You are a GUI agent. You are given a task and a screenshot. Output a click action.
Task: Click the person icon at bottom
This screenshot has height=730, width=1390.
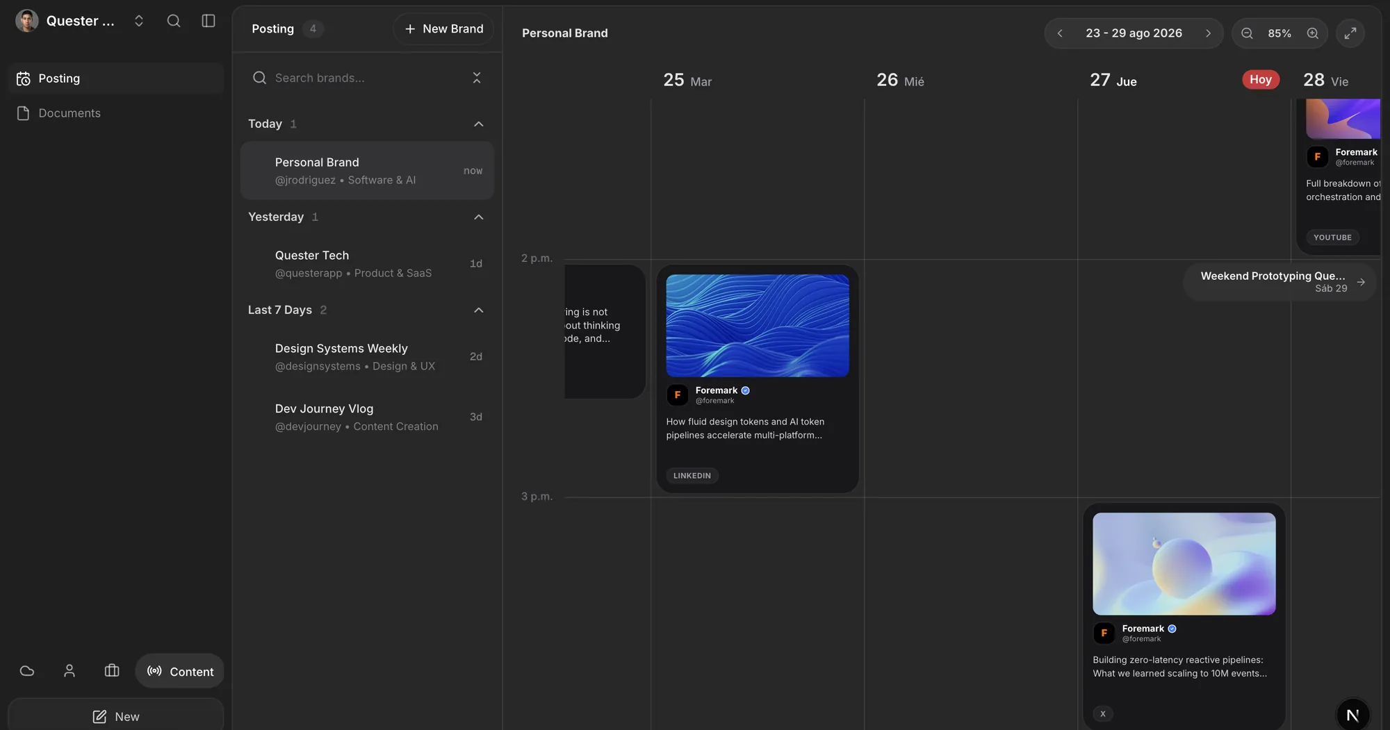tap(69, 671)
